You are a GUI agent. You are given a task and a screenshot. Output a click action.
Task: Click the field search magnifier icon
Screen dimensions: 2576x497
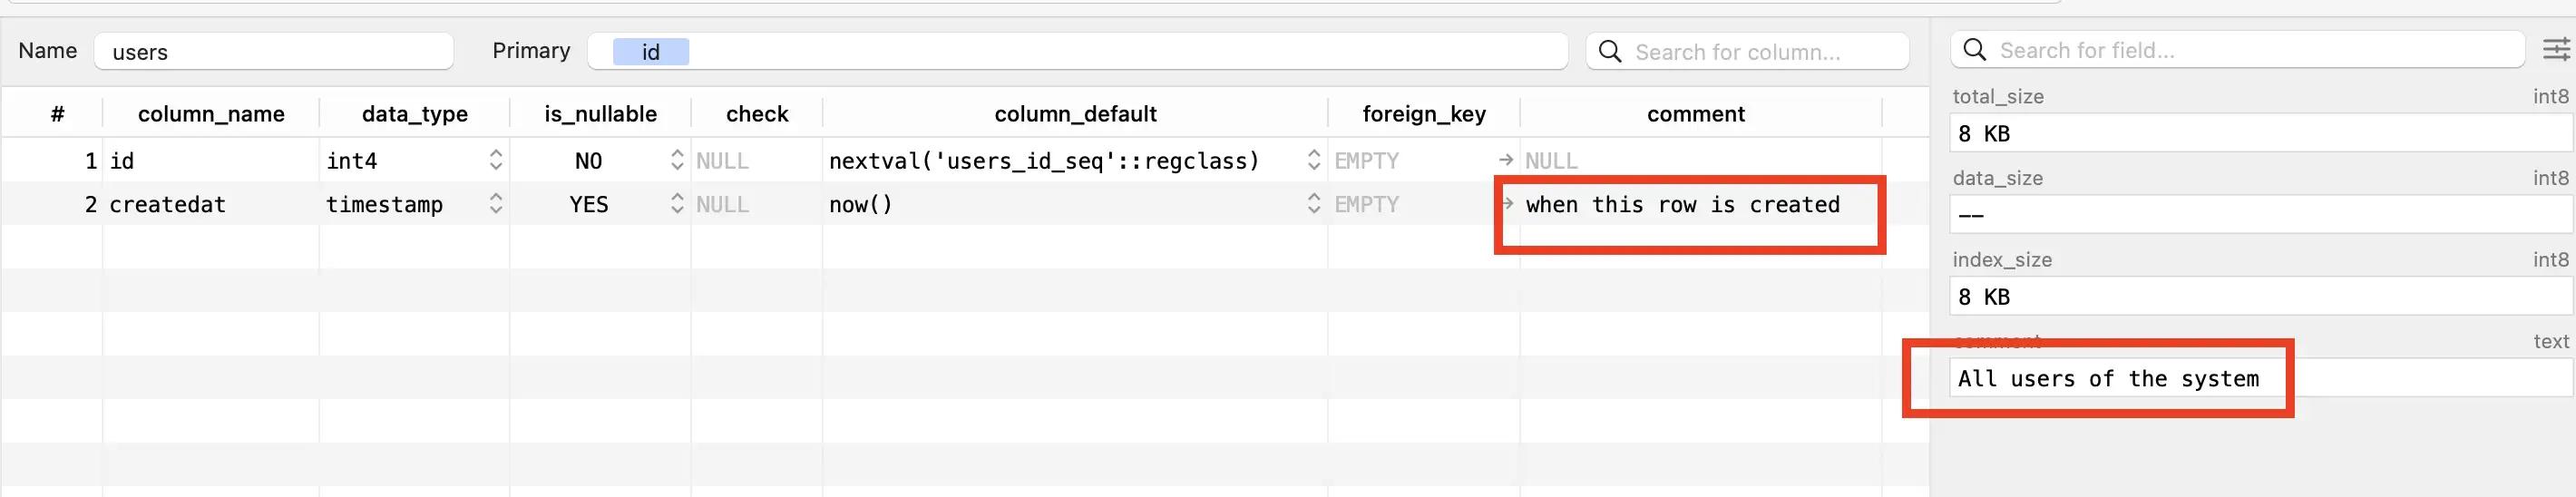click(1974, 50)
